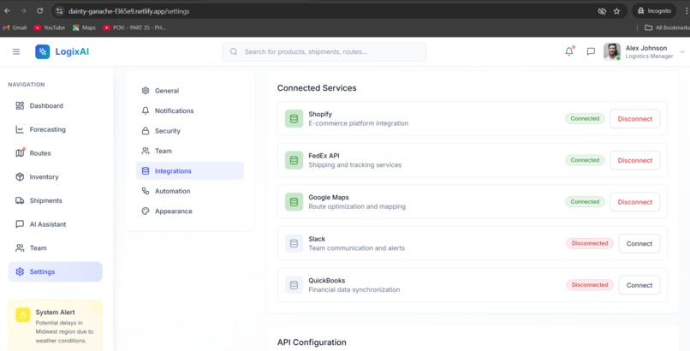Click the Settings gear icon in sidebar

point(20,272)
